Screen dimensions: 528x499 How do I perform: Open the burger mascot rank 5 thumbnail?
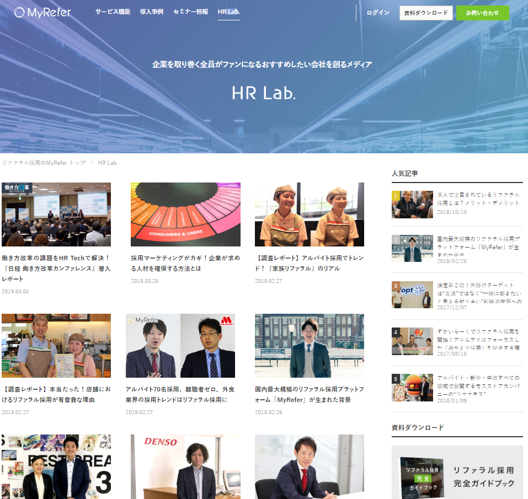coord(412,388)
